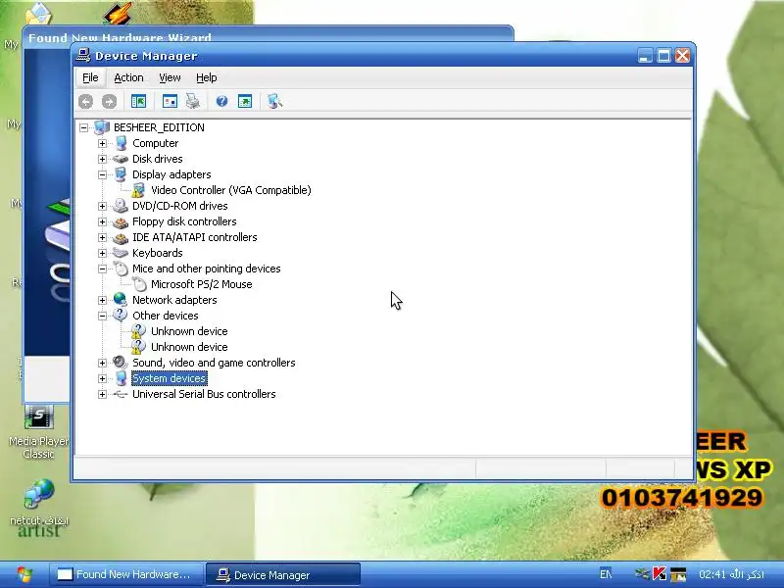Click the Forward arrow toolbar icon
This screenshot has width=784, height=588.
click(109, 102)
